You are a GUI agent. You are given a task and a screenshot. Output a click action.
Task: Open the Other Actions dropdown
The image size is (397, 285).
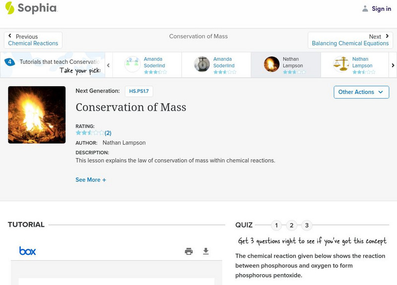click(361, 92)
